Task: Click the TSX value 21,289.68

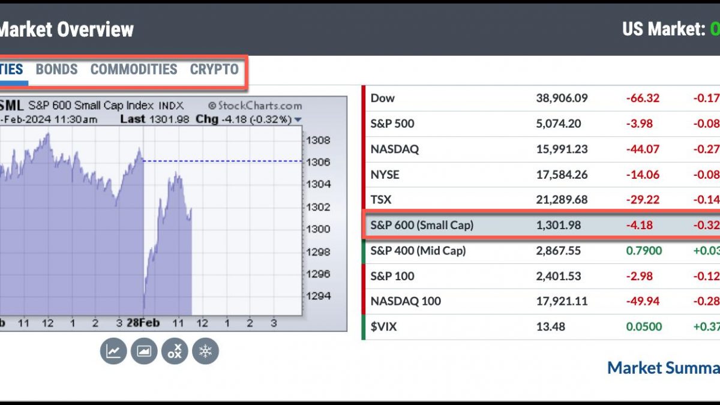Action: [x=562, y=200]
